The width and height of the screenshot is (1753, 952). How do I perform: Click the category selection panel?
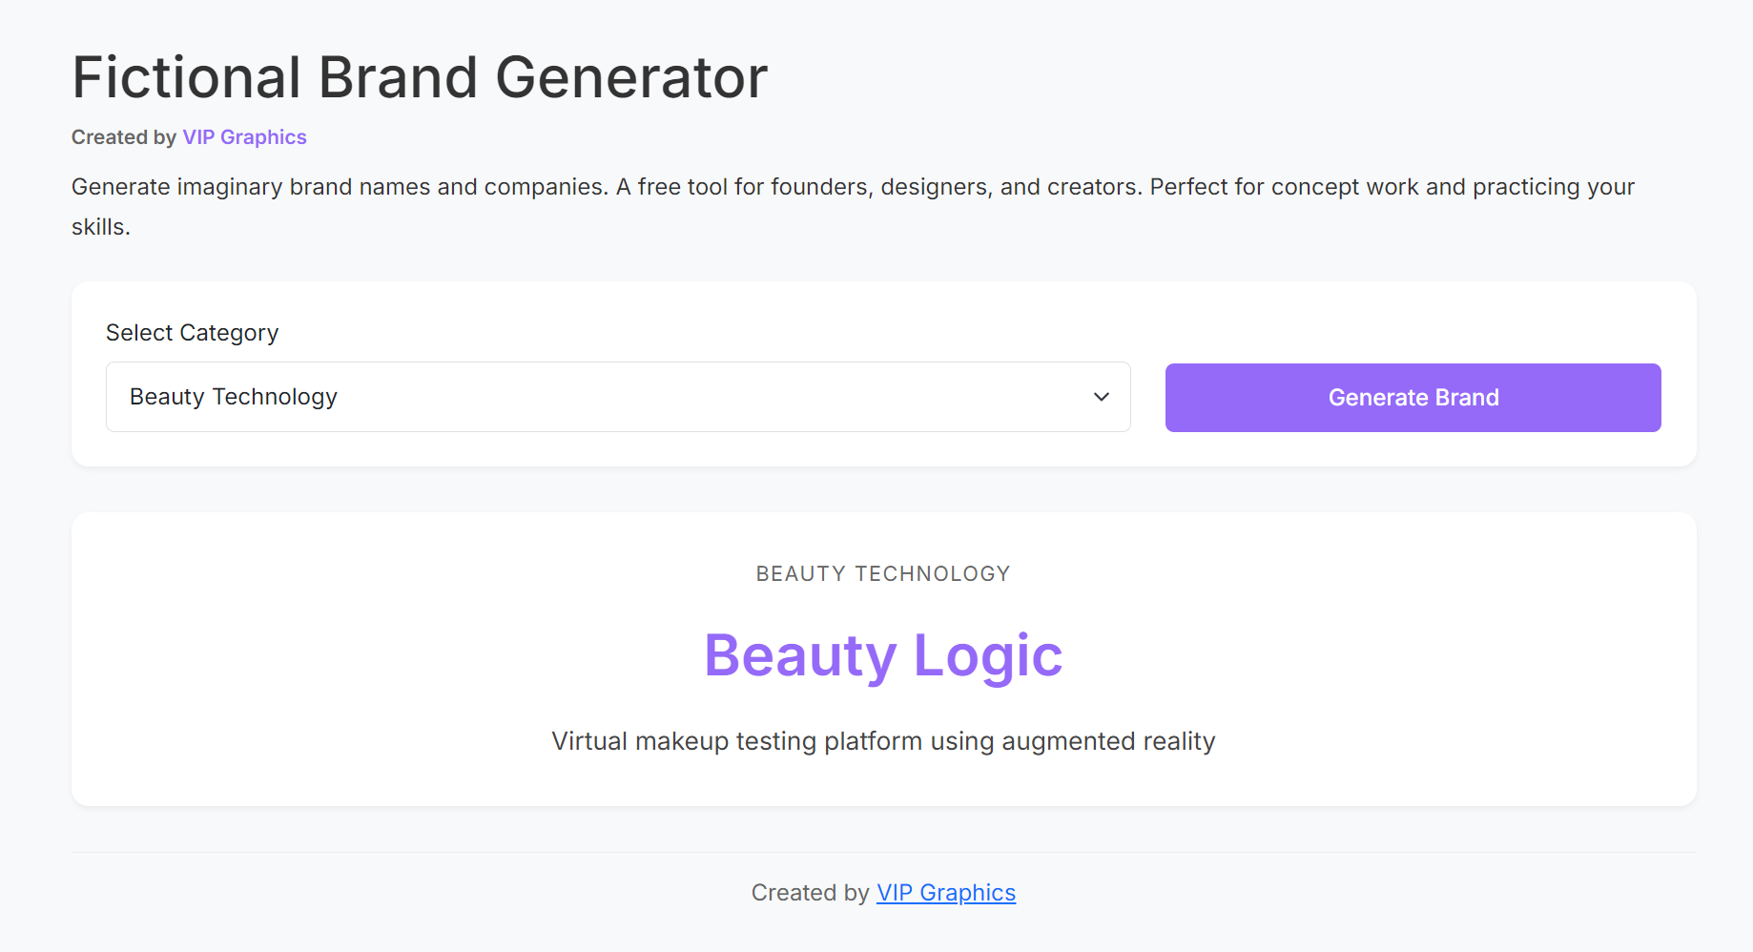pyautogui.click(x=882, y=373)
